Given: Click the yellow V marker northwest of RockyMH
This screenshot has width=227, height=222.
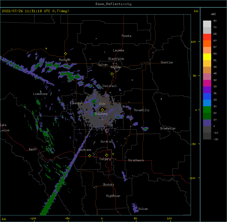Looking at the screenshot, I should click(x=46, y=49).
